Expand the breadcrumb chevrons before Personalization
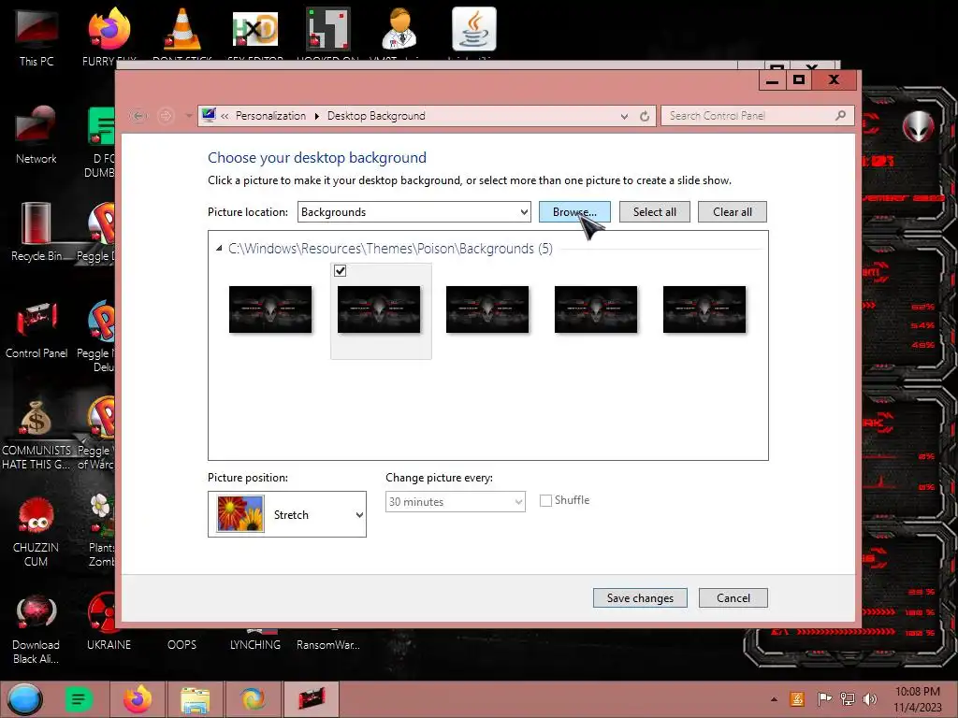Image resolution: width=958 pixels, height=718 pixels. pyautogui.click(x=225, y=116)
